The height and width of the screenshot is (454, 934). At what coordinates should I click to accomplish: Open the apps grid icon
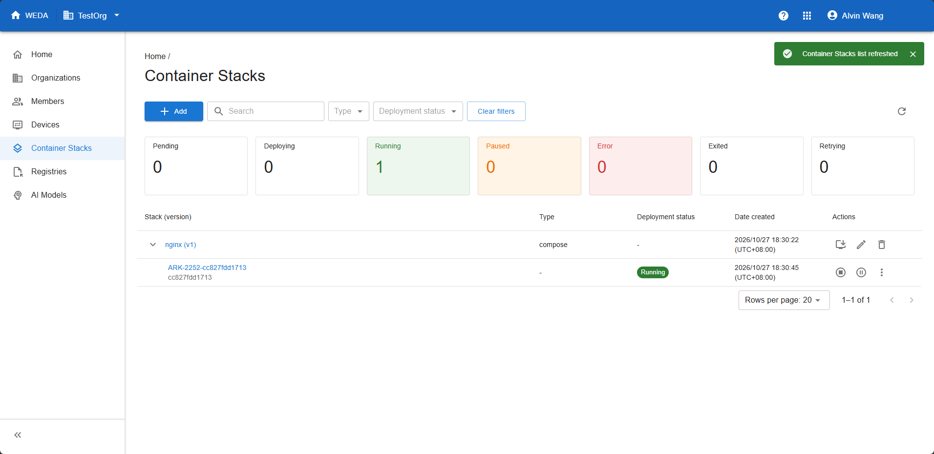click(x=807, y=16)
